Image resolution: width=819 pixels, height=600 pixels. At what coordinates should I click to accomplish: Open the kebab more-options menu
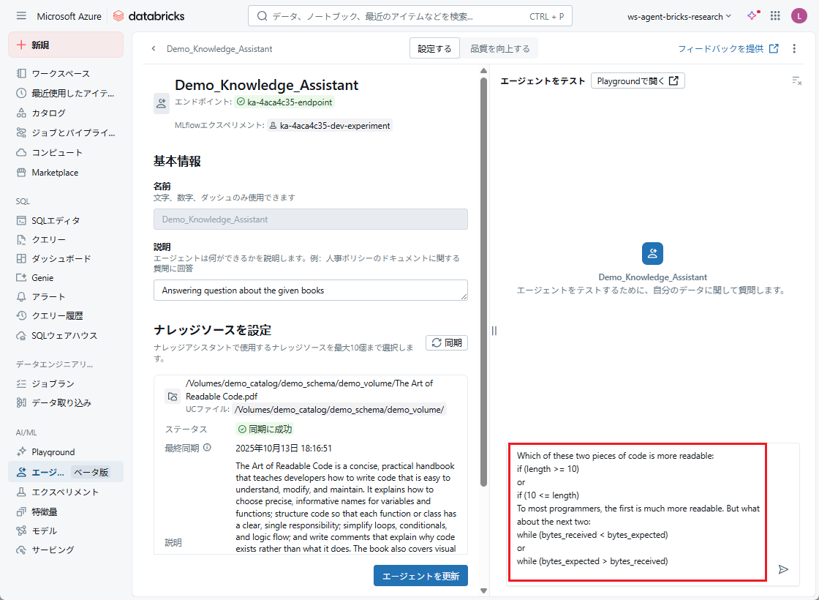pyautogui.click(x=794, y=48)
